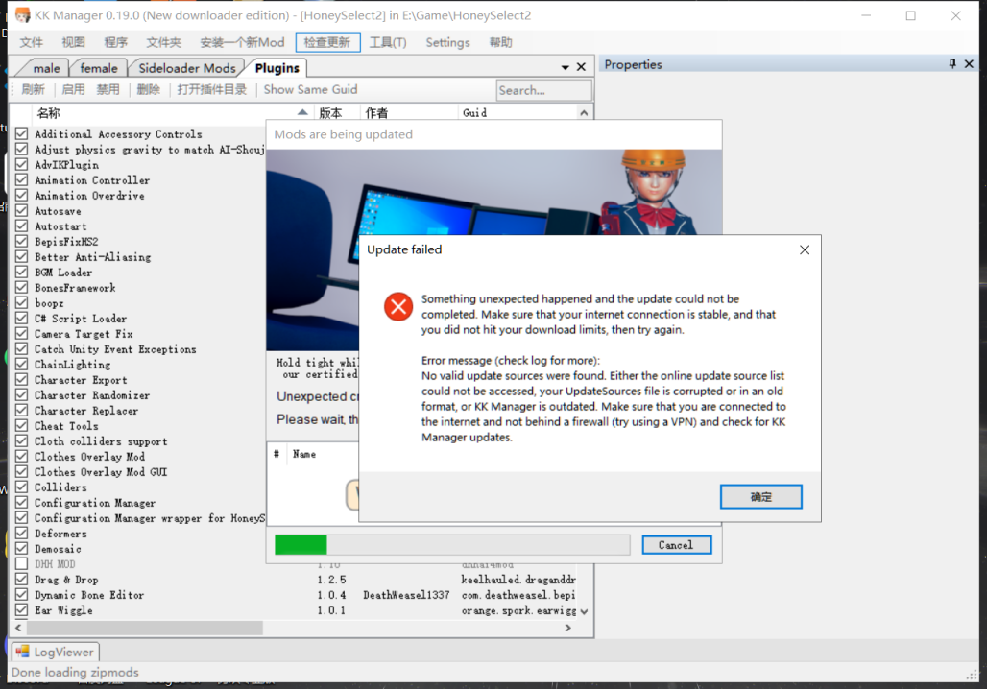The width and height of the screenshot is (987, 689).
Task: Switch to the male tab
Action: pos(46,68)
